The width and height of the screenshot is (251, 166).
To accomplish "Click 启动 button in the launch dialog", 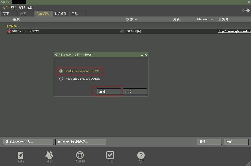I will pyautogui.click(x=109, y=91).
